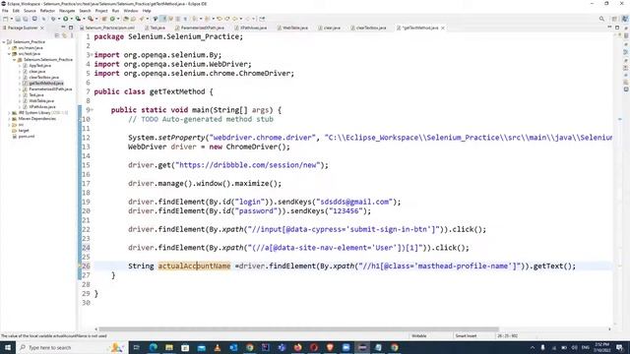The image size is (630, 354).
Task: Open the Window menu
Action: point(131,11)
